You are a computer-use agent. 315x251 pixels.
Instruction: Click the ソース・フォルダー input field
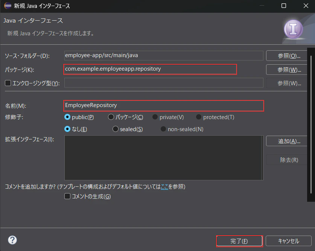point(164,56)
